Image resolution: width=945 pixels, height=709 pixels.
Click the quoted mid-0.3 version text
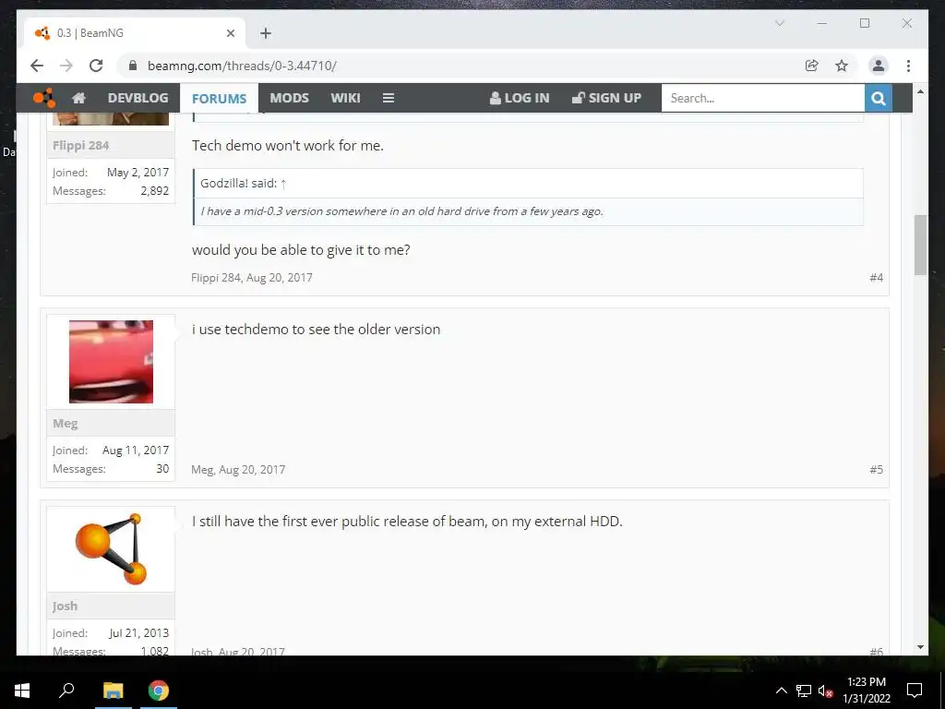(402, 211)
